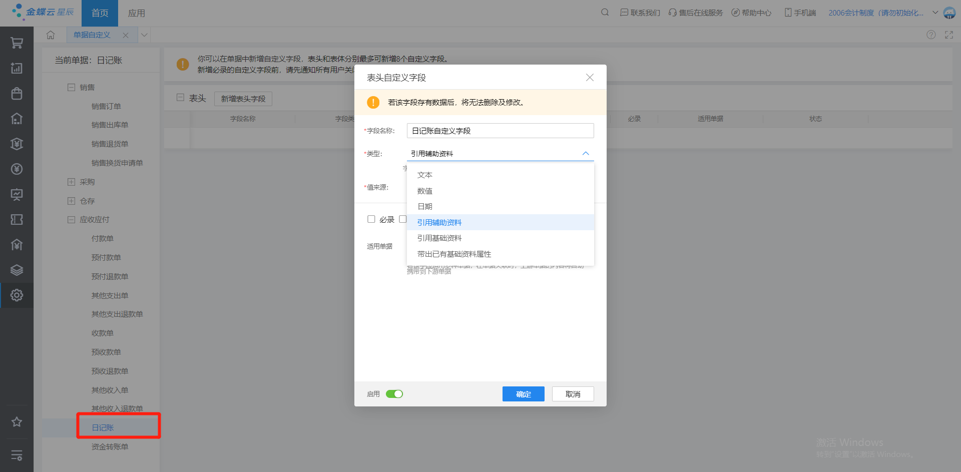The width and height of the screenshot is (961, 472).
Task: Click the search magnifier in top bar
Action: tap(605, 13)
